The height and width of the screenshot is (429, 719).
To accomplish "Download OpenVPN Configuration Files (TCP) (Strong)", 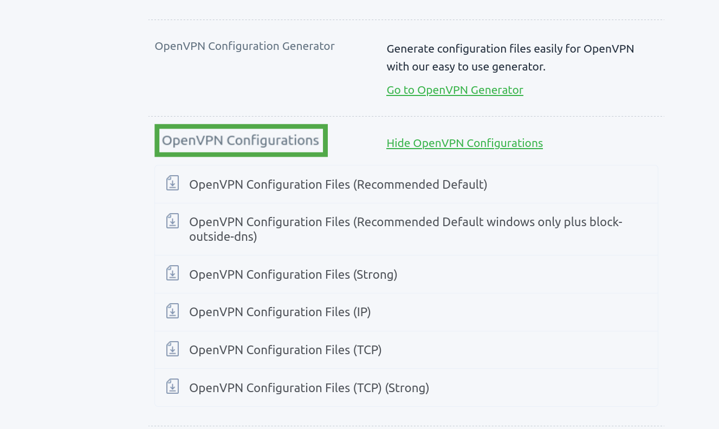I will [309, 388].
